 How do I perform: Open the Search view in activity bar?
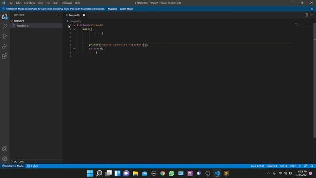coord(5,26)
